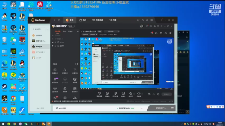Open the 弹幕助手 tool in the toolbox
The height and width of the screenshot is (126, 225).
click(x=55, y=71)
